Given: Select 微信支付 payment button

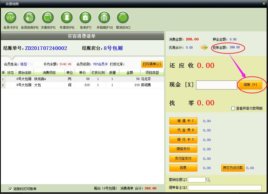Looking at the screenshot, I should click(183, 149).
